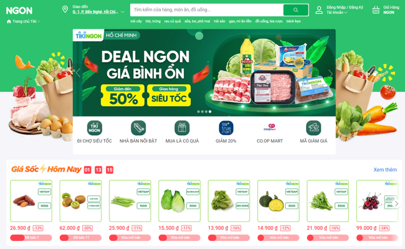Open the Đi Chợ Siêu Tốc icon

(x=94, y=128)
